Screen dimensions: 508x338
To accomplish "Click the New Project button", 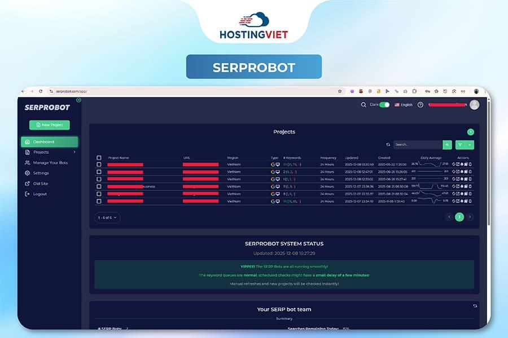I will (x=49, y=124).
